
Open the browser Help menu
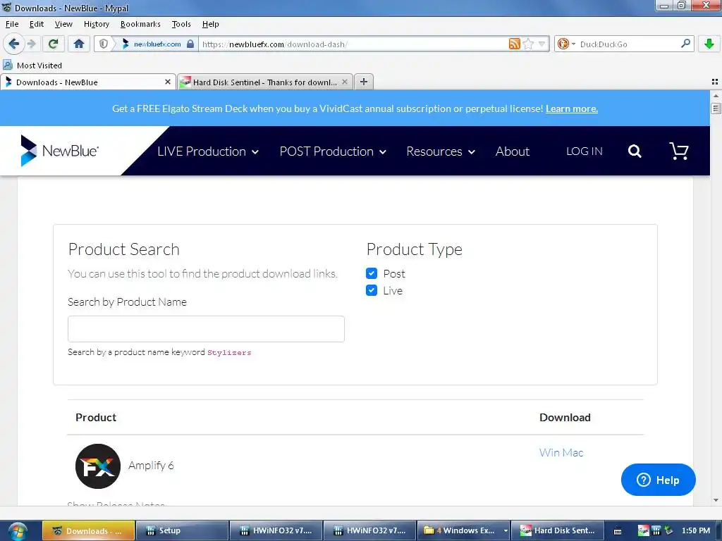click(210, 24)
